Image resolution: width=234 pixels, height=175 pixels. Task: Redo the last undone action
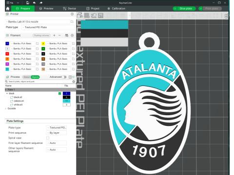pos(41,3)
